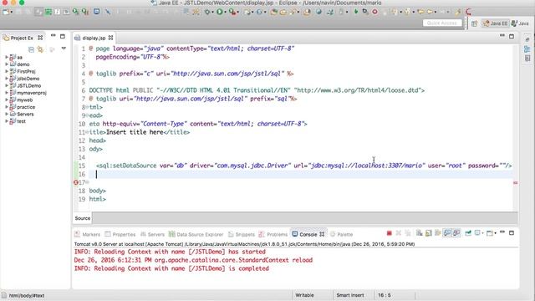Click the Open Web Browser globe icon
Image resolution: width=535 pixels, height=301 pixels.
tap(318, 12)
